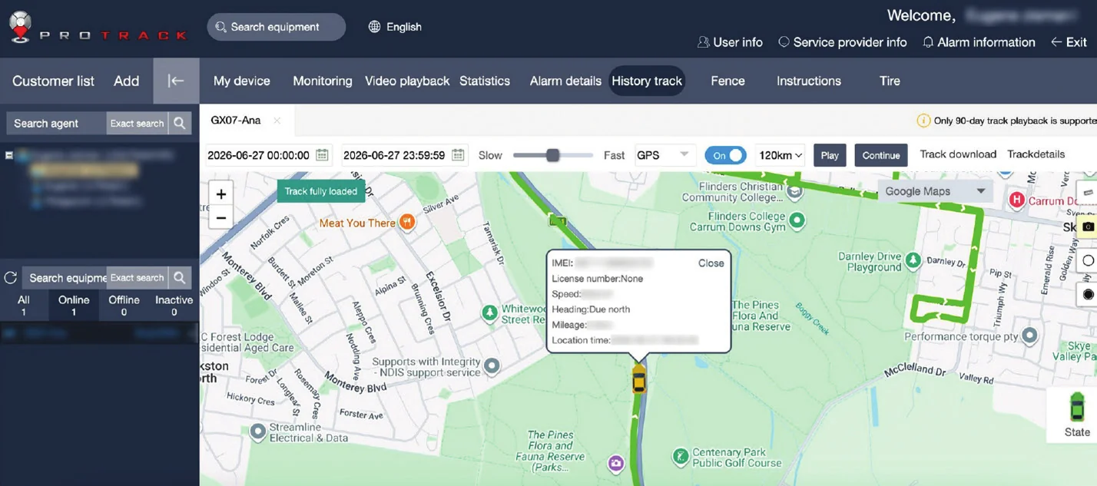Select the ruler measure tool

1089,191
